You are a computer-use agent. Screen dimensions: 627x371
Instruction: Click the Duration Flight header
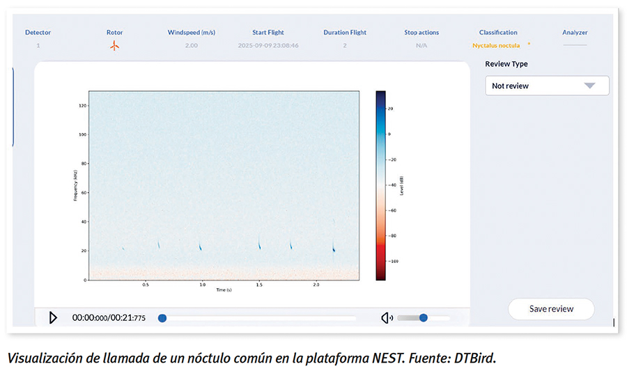[x=345, y=32]
